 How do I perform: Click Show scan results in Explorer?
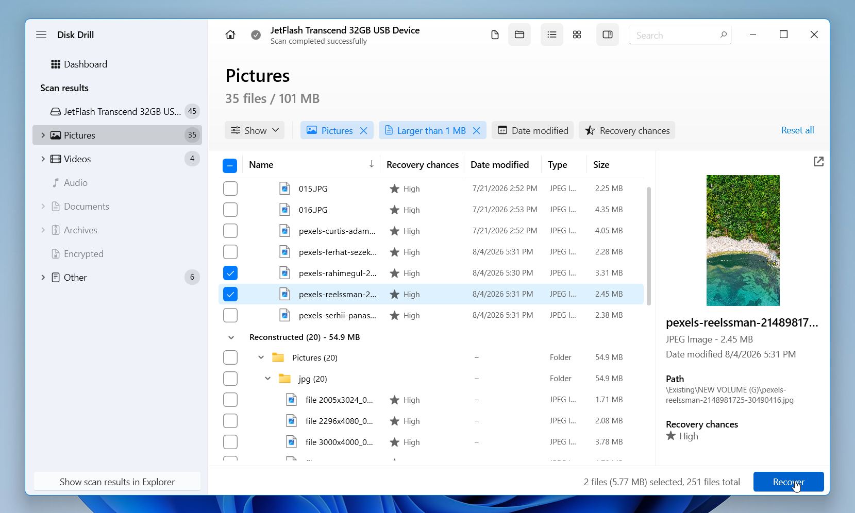point(117,482)
